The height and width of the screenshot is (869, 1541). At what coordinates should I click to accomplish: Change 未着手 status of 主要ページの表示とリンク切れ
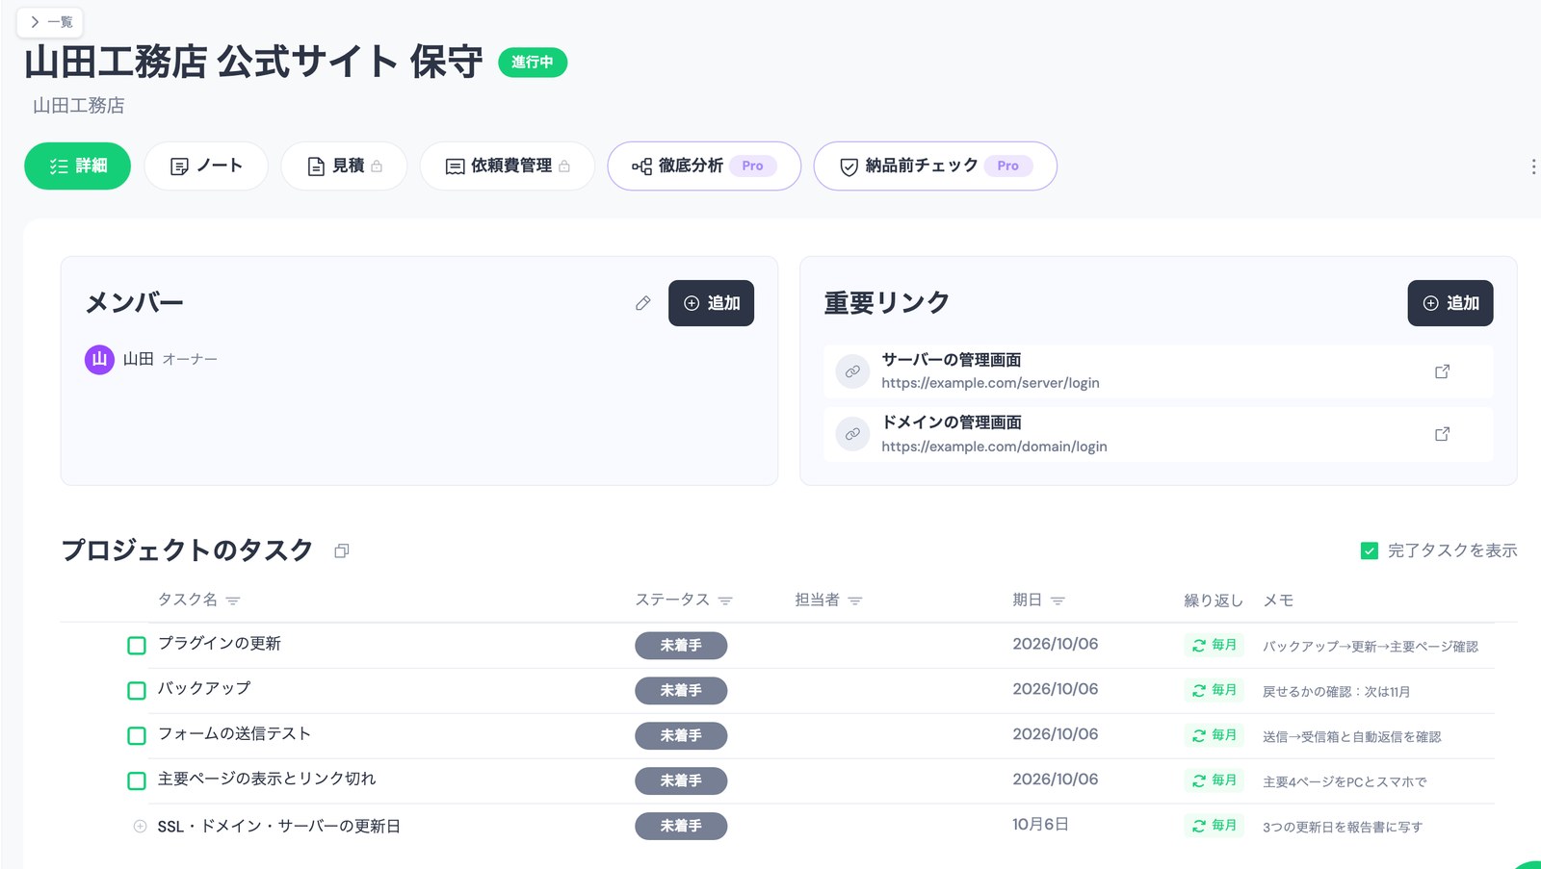point(681,781)
